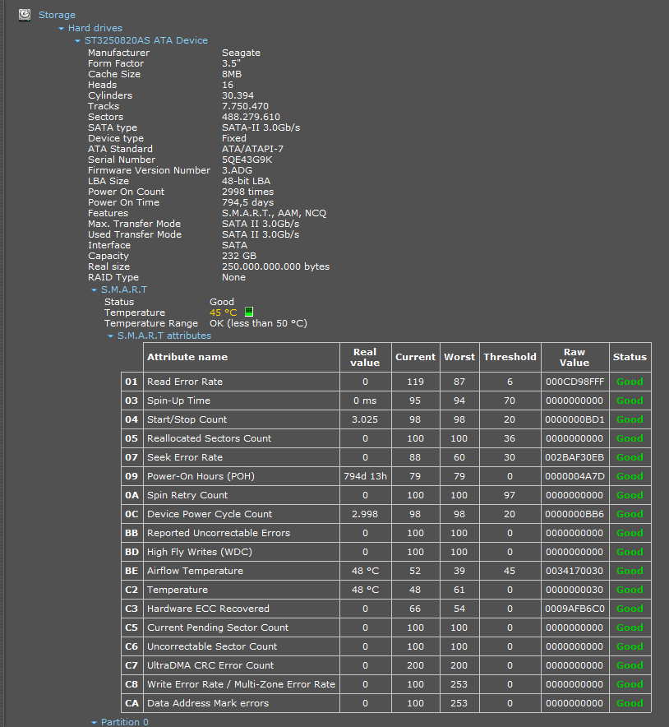Viewport: 669px width, 727px height.
Task: Click the Status column header
Action: click(630, 357)
